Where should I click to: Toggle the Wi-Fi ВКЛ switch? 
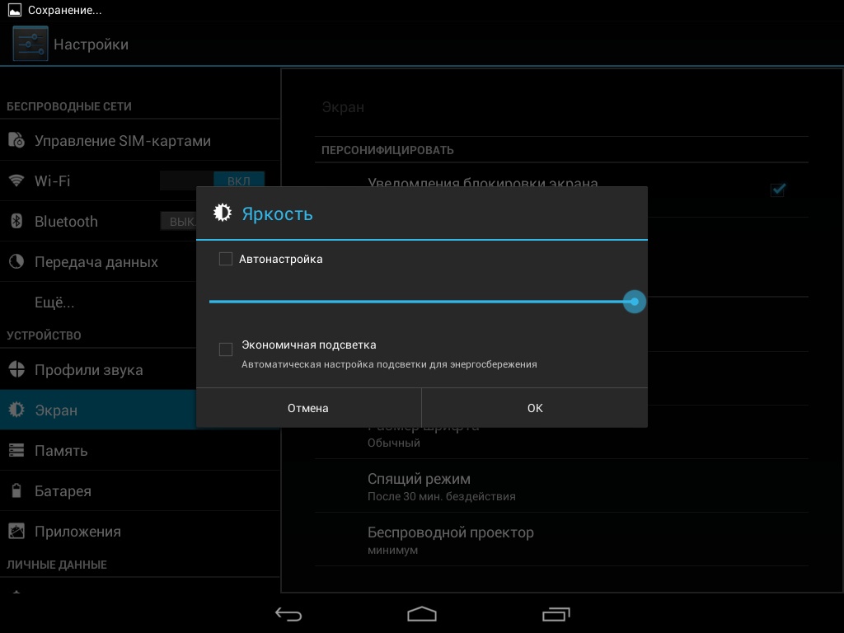point(213,181)
